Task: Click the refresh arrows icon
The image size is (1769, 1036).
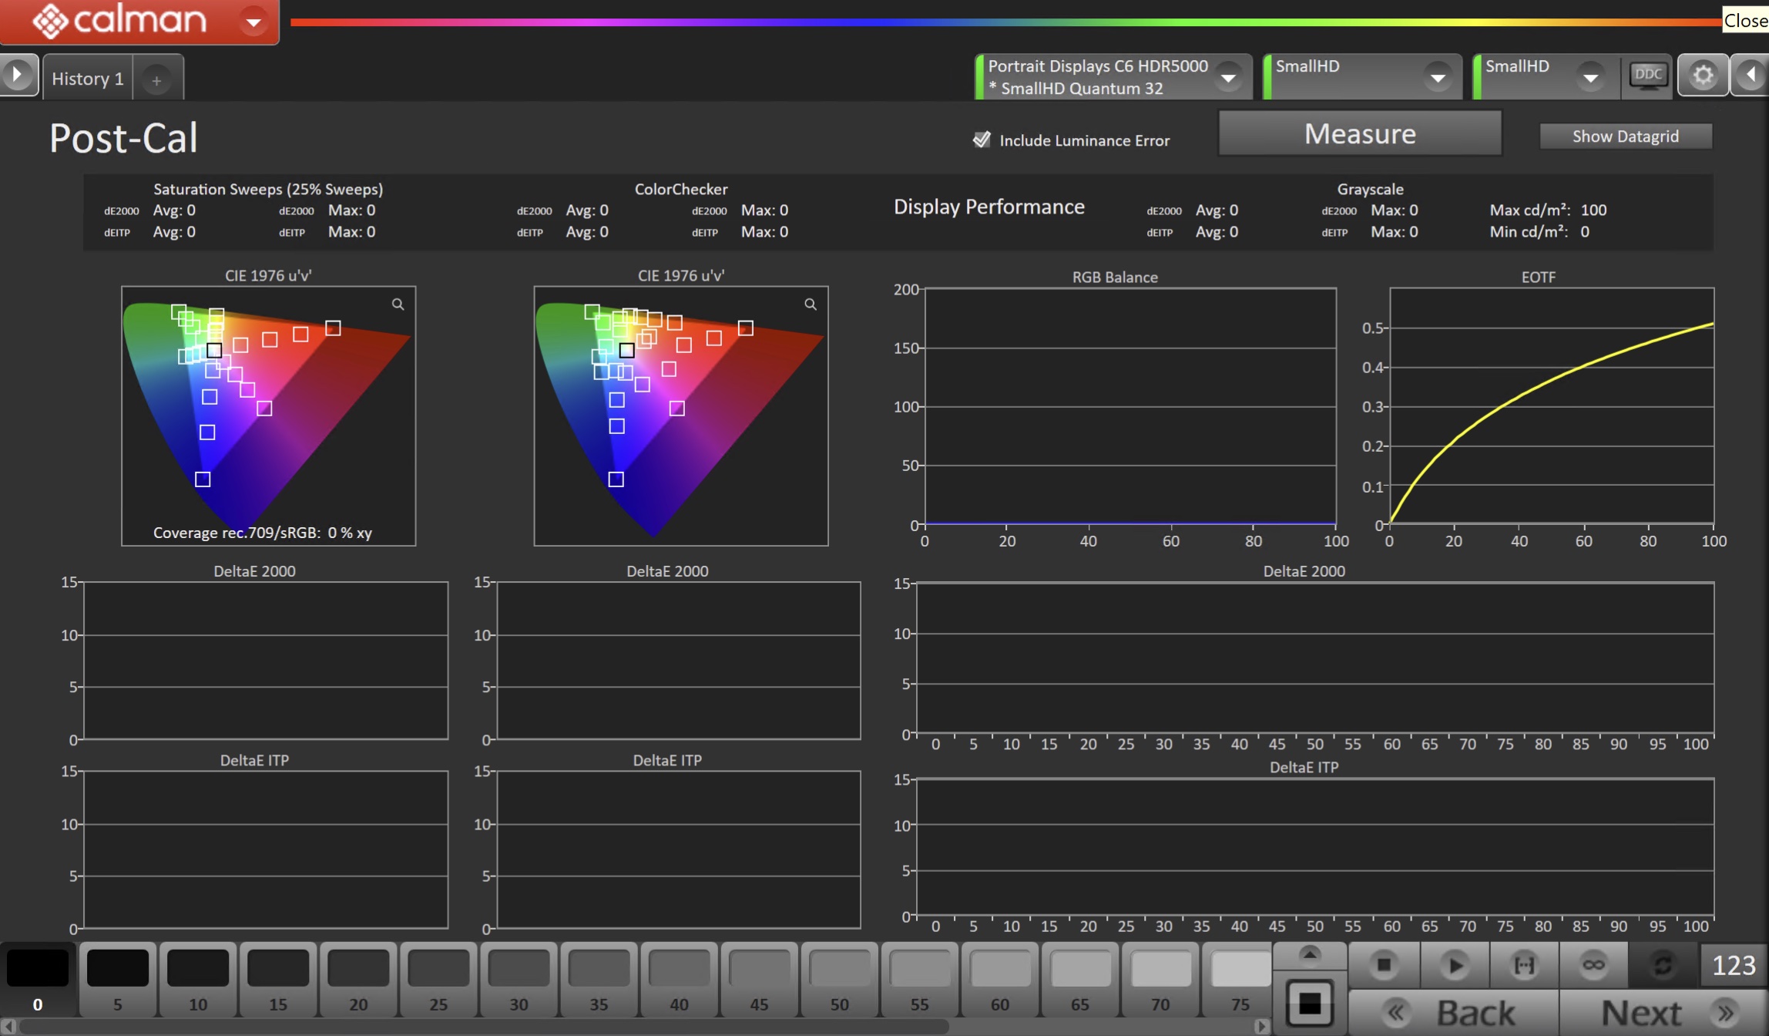Action: pyautogui.click(x=1663, y=965)
